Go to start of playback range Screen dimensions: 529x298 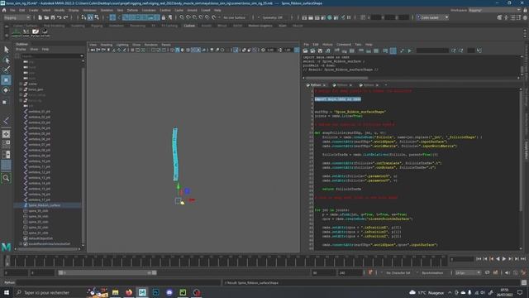coord(479,259)
